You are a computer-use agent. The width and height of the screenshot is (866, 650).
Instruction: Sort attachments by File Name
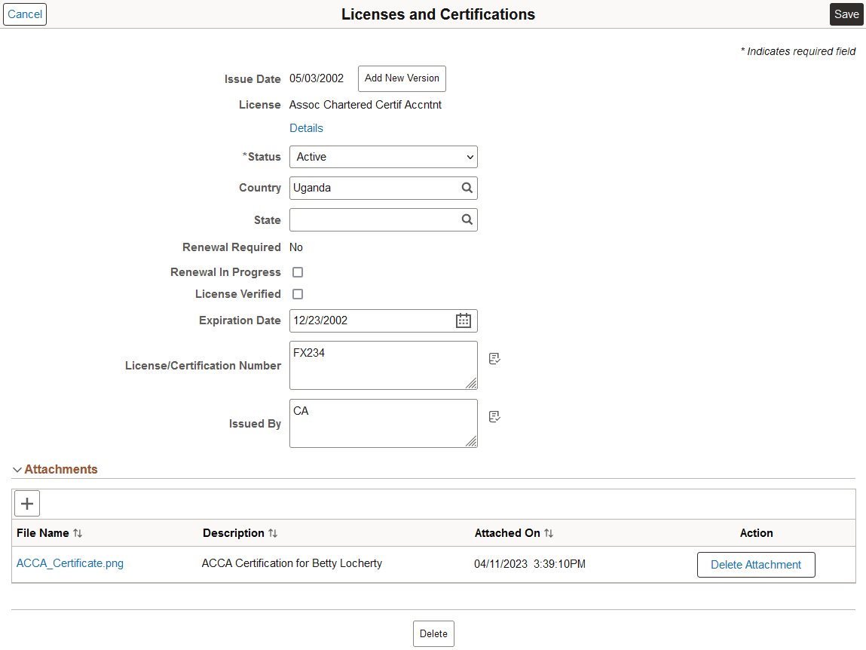point(78,533)
